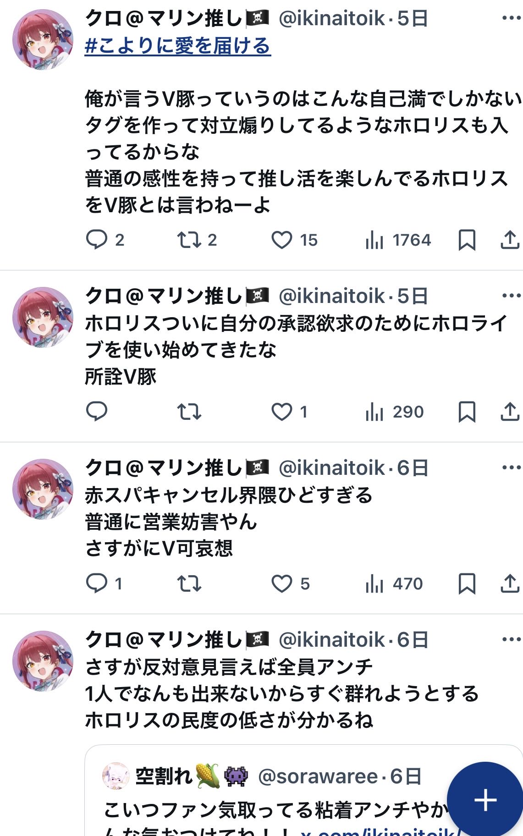Bookmark the tweet with 470 views

pyautogui.click(x=467, y=583)
